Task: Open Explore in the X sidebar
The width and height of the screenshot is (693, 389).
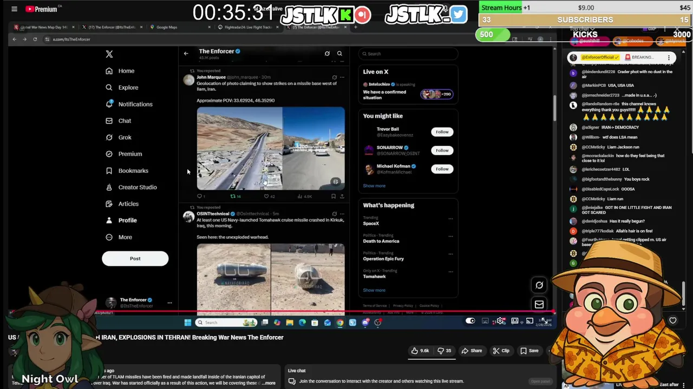Action: tap(122, 88)
